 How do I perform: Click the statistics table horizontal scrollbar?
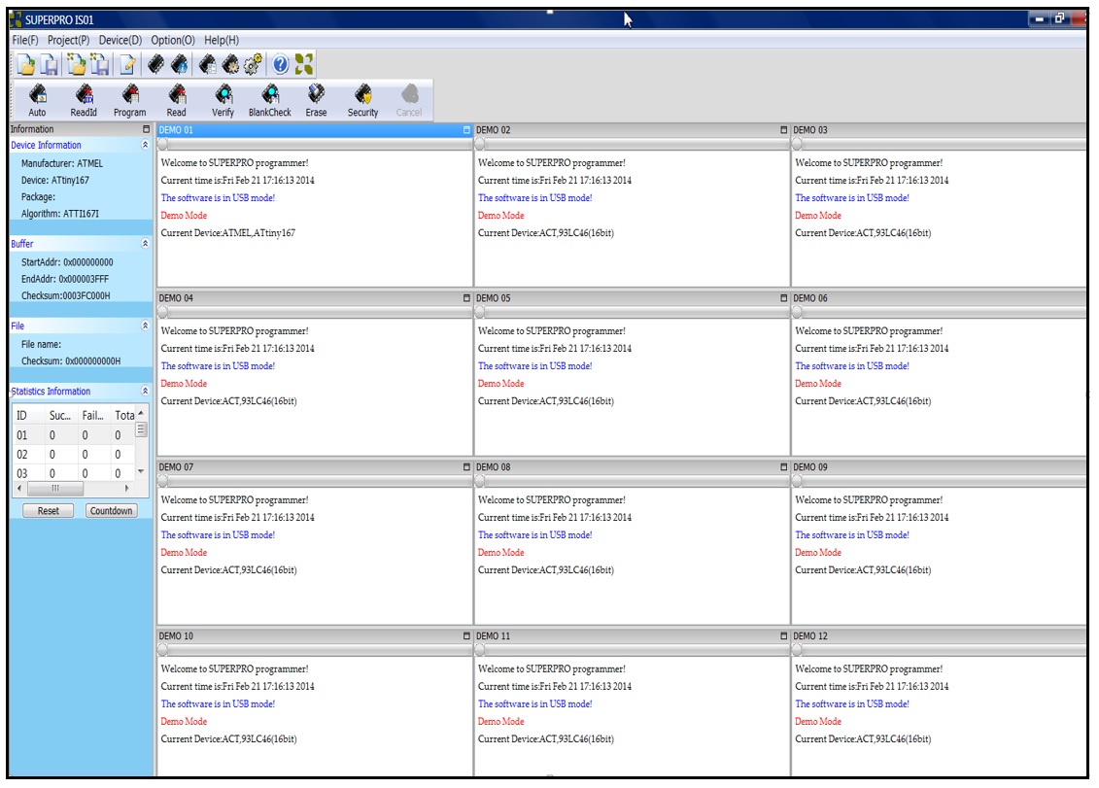[55, 488]
